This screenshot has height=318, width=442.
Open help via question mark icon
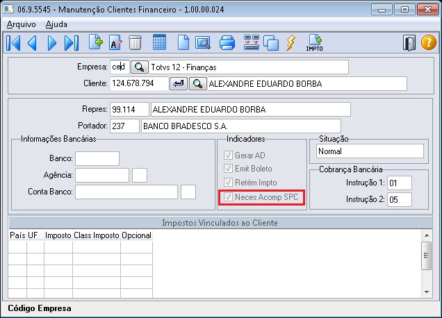[429, 42]
